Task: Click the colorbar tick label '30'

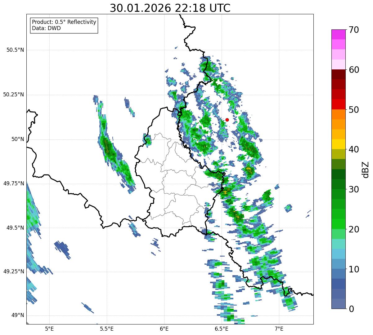Action: pyautogui.click(x=354, y=189)
